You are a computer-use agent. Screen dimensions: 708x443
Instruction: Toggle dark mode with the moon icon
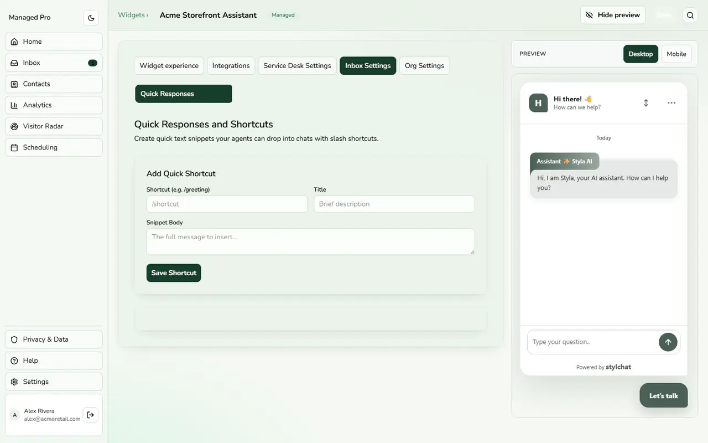click(91, 18)
